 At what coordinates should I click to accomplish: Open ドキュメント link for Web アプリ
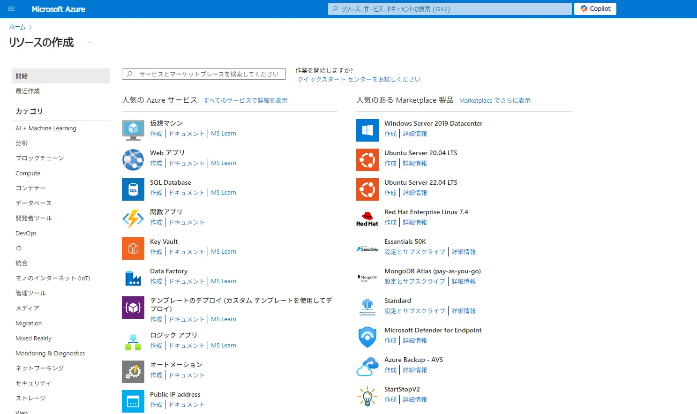tap(187, 163)
